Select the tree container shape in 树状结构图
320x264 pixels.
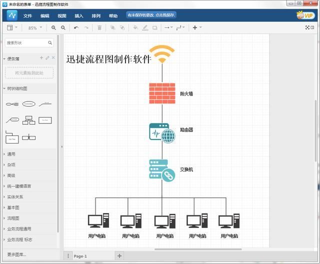[x=12, y=137]
